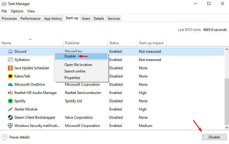Screen dimensions: 229x144
Task: Select the GyStation entry
Action: coord(22,60)
